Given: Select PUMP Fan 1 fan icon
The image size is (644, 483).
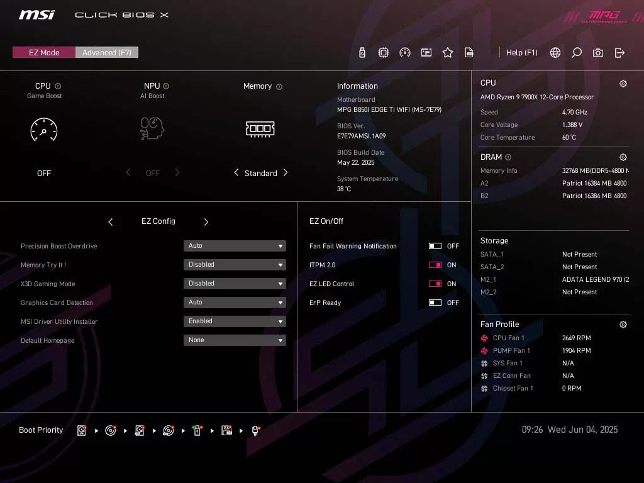Looking at the screenshot, I should tap(484, 351).
